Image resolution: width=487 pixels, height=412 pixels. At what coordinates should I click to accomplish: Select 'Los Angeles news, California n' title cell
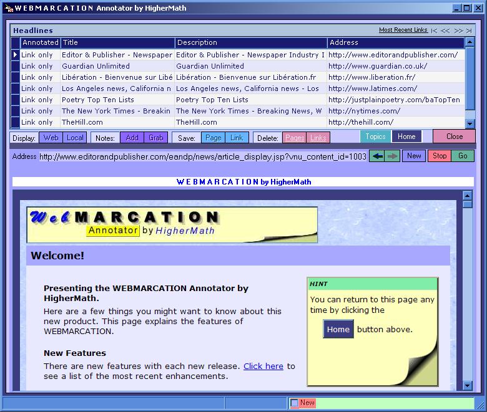[x=117, y=89]
